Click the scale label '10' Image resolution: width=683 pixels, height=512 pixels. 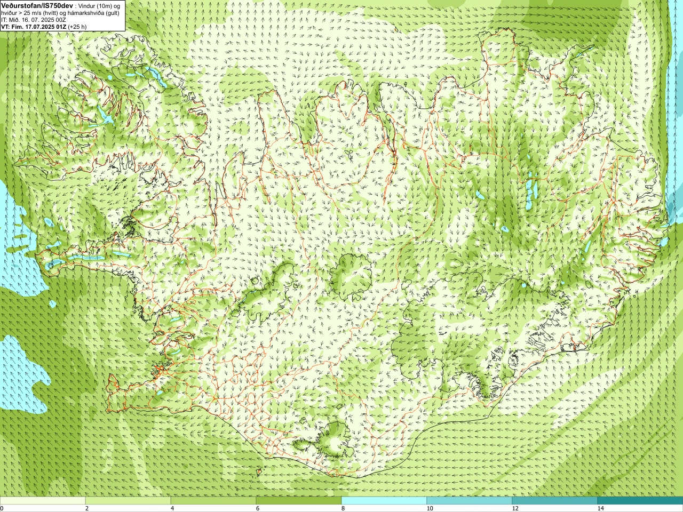point(430,508)
